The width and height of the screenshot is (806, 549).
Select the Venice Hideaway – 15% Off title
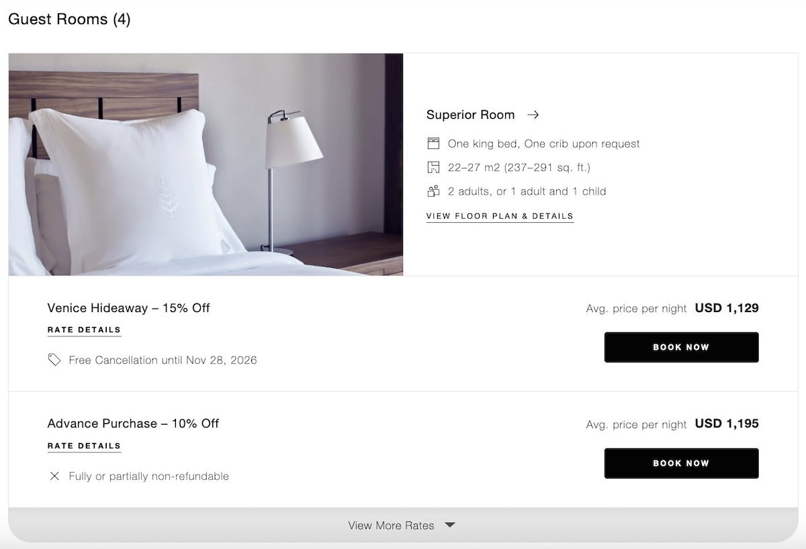(128, 308)
